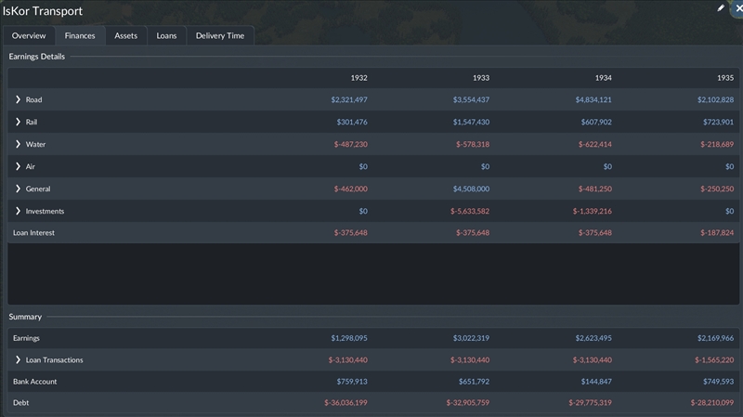Click Road 1932 value $2,321,497
The width and height of the screenshot is (743, 417).
point(349,99)
